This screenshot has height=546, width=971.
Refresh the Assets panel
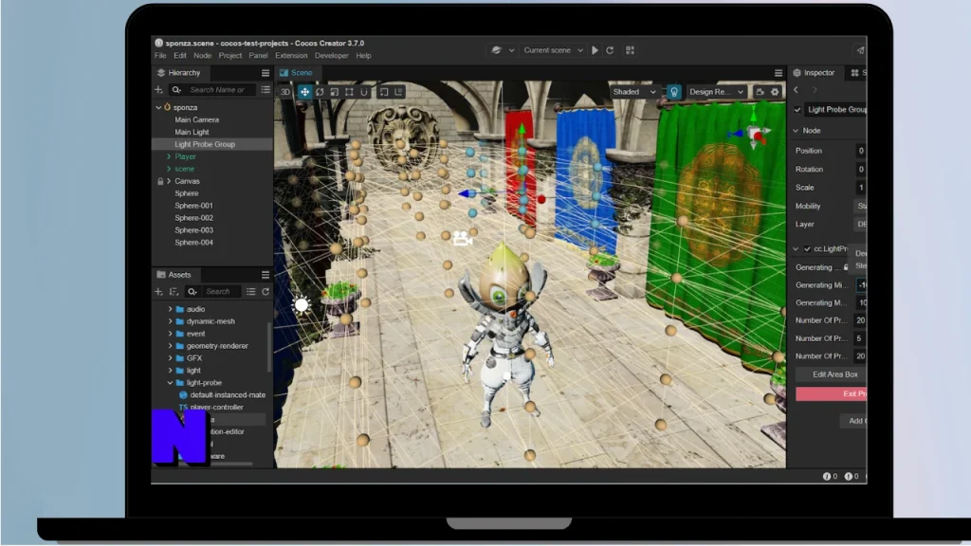[266, 292]
